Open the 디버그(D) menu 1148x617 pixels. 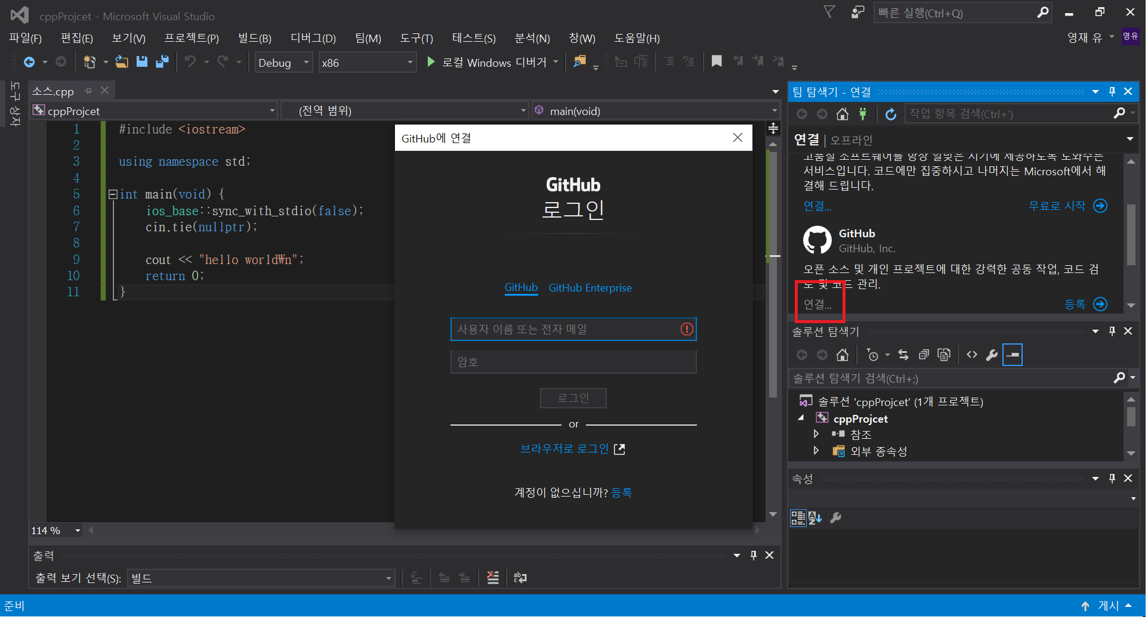pos(313,38)
